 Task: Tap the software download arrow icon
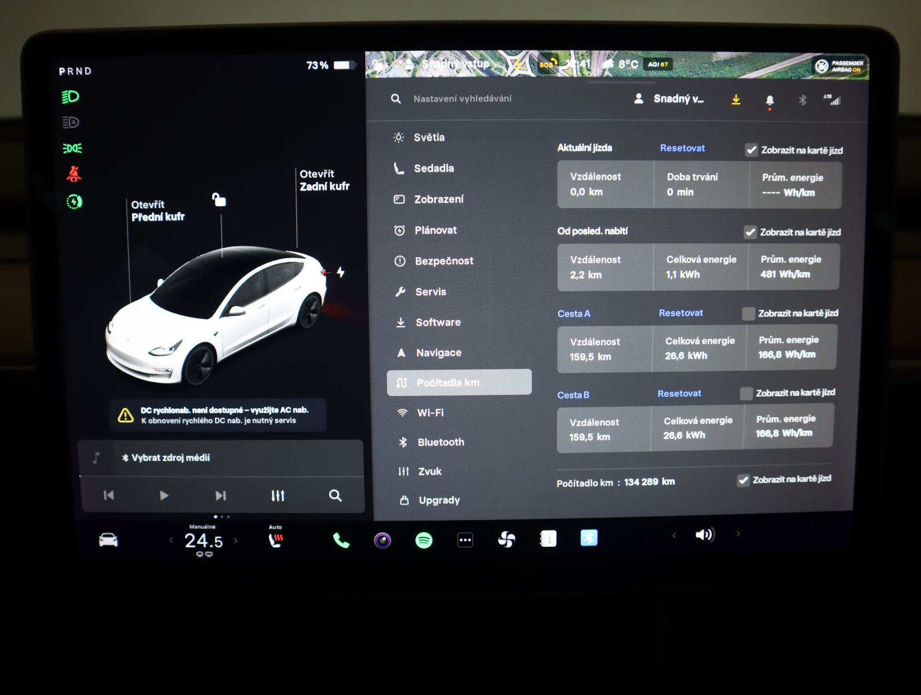click(x=736, y=100)
